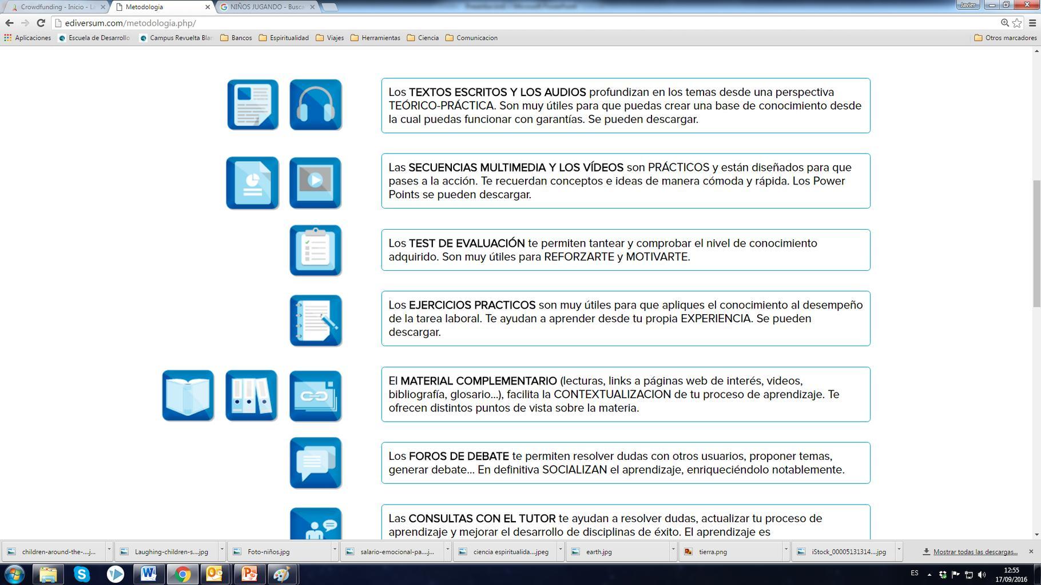1041x585 pixels.
Task: Click the headphones audio icon
Action: click(x=315, y=105)
